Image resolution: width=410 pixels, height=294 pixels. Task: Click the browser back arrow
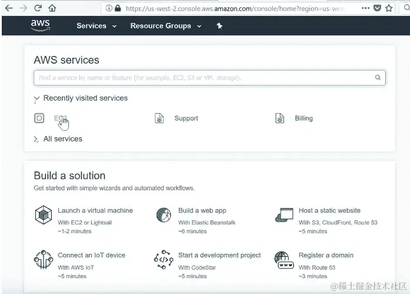pos(9,8)
